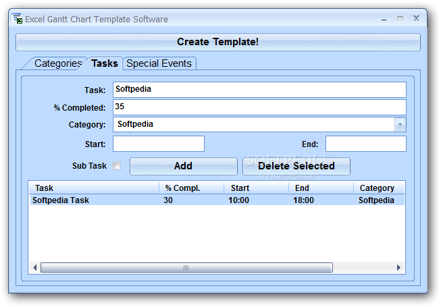This screenshot has width=441, height=307.
Task: Click the Task name input field
Action: tap(259, 90)
